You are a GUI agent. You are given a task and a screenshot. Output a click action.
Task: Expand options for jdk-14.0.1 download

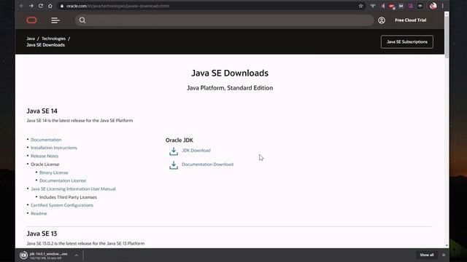tap(77, 255)
